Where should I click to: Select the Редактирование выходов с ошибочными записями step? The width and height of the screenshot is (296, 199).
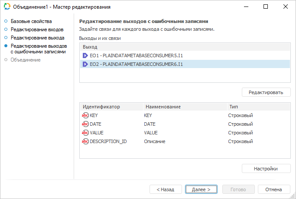point(39,49)
